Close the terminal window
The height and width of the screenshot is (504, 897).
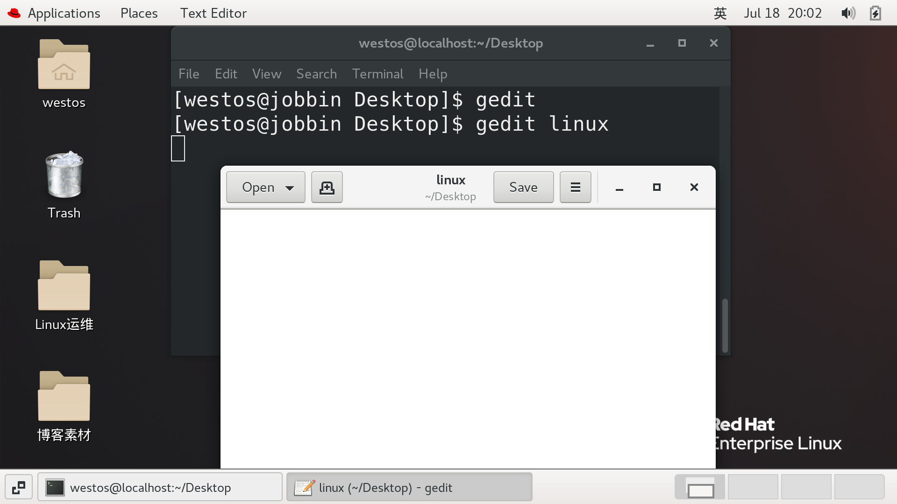pos(714,43)
